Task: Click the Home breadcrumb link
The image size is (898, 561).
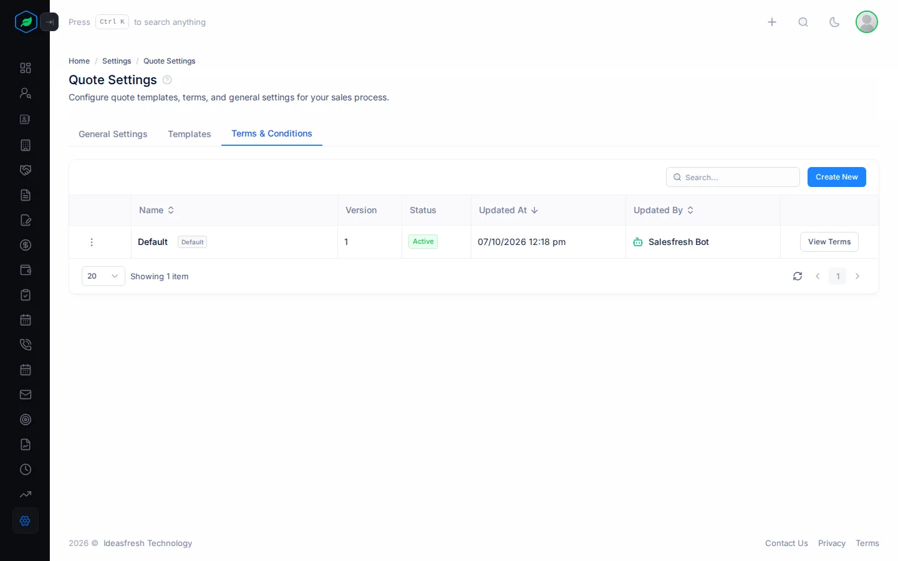Action: point(79,61)
